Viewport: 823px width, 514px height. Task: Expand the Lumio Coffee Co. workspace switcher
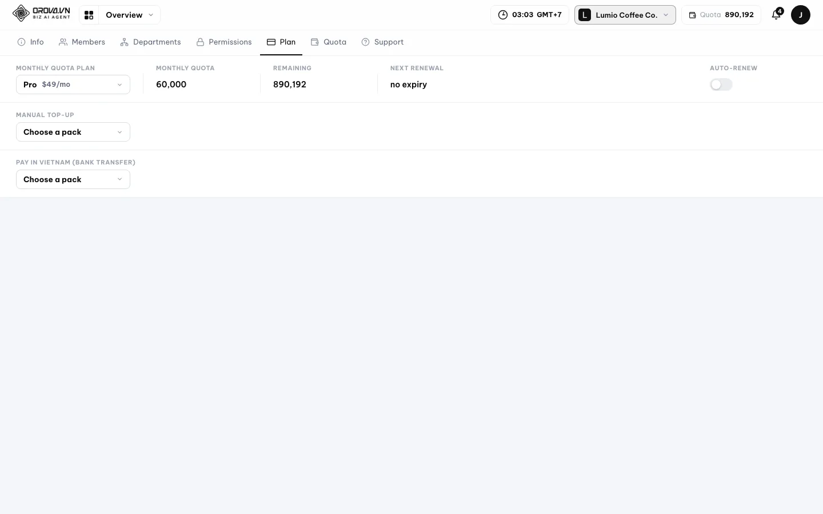click(x=625, y=15)
